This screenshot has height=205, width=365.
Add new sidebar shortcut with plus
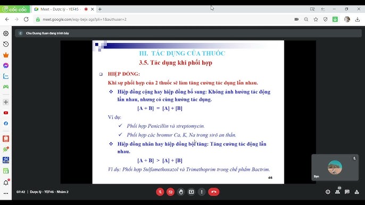point(6,102)
